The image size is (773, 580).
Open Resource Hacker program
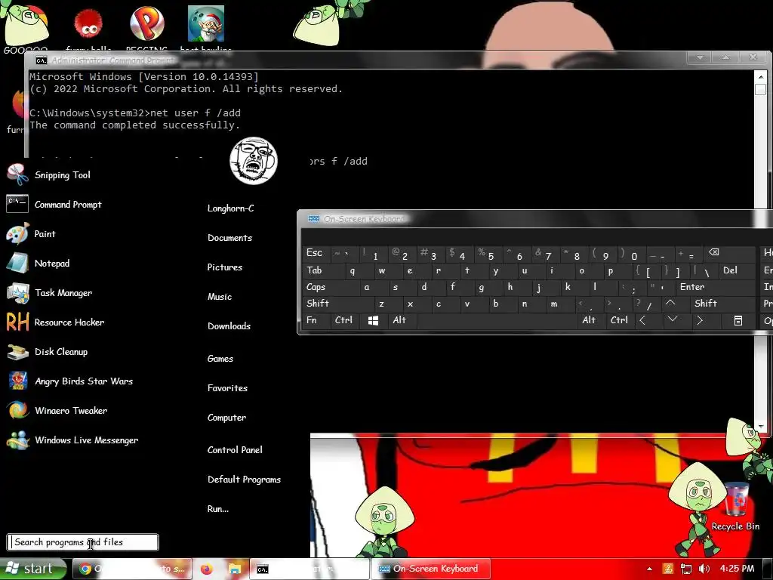point(55,322)
